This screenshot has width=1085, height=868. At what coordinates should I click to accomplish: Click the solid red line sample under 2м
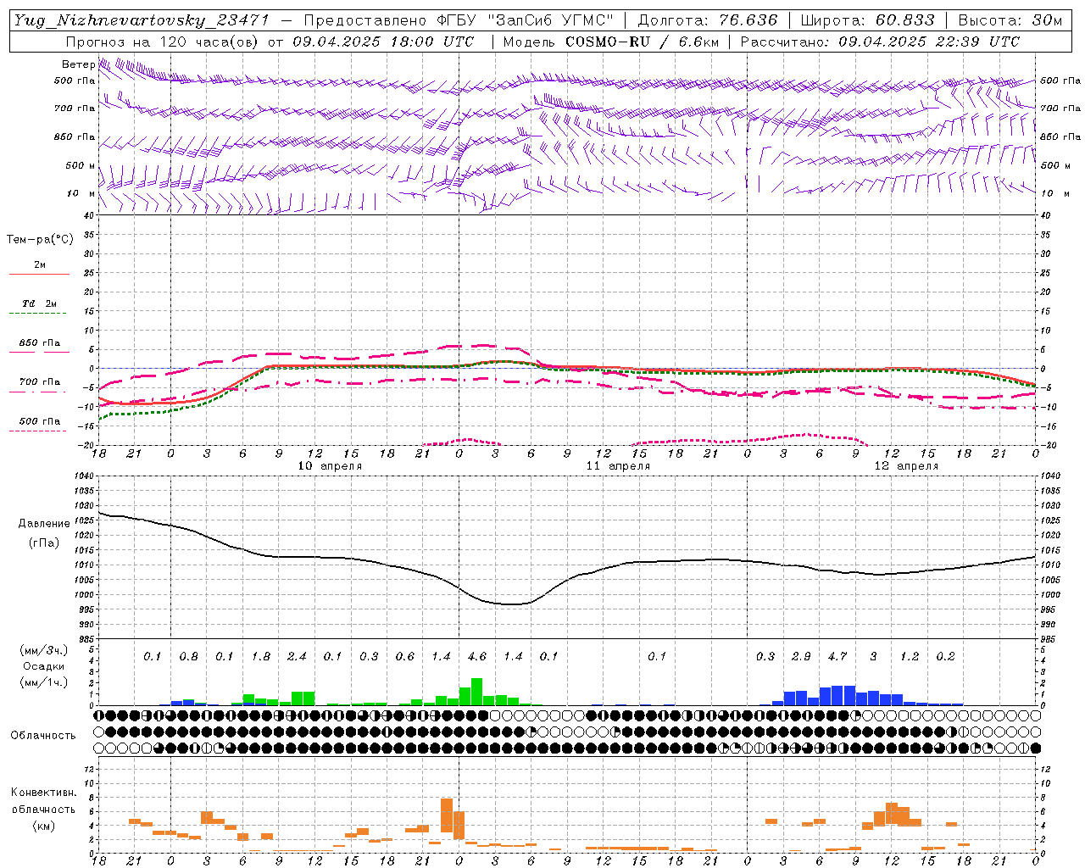(x=39, y=275)
